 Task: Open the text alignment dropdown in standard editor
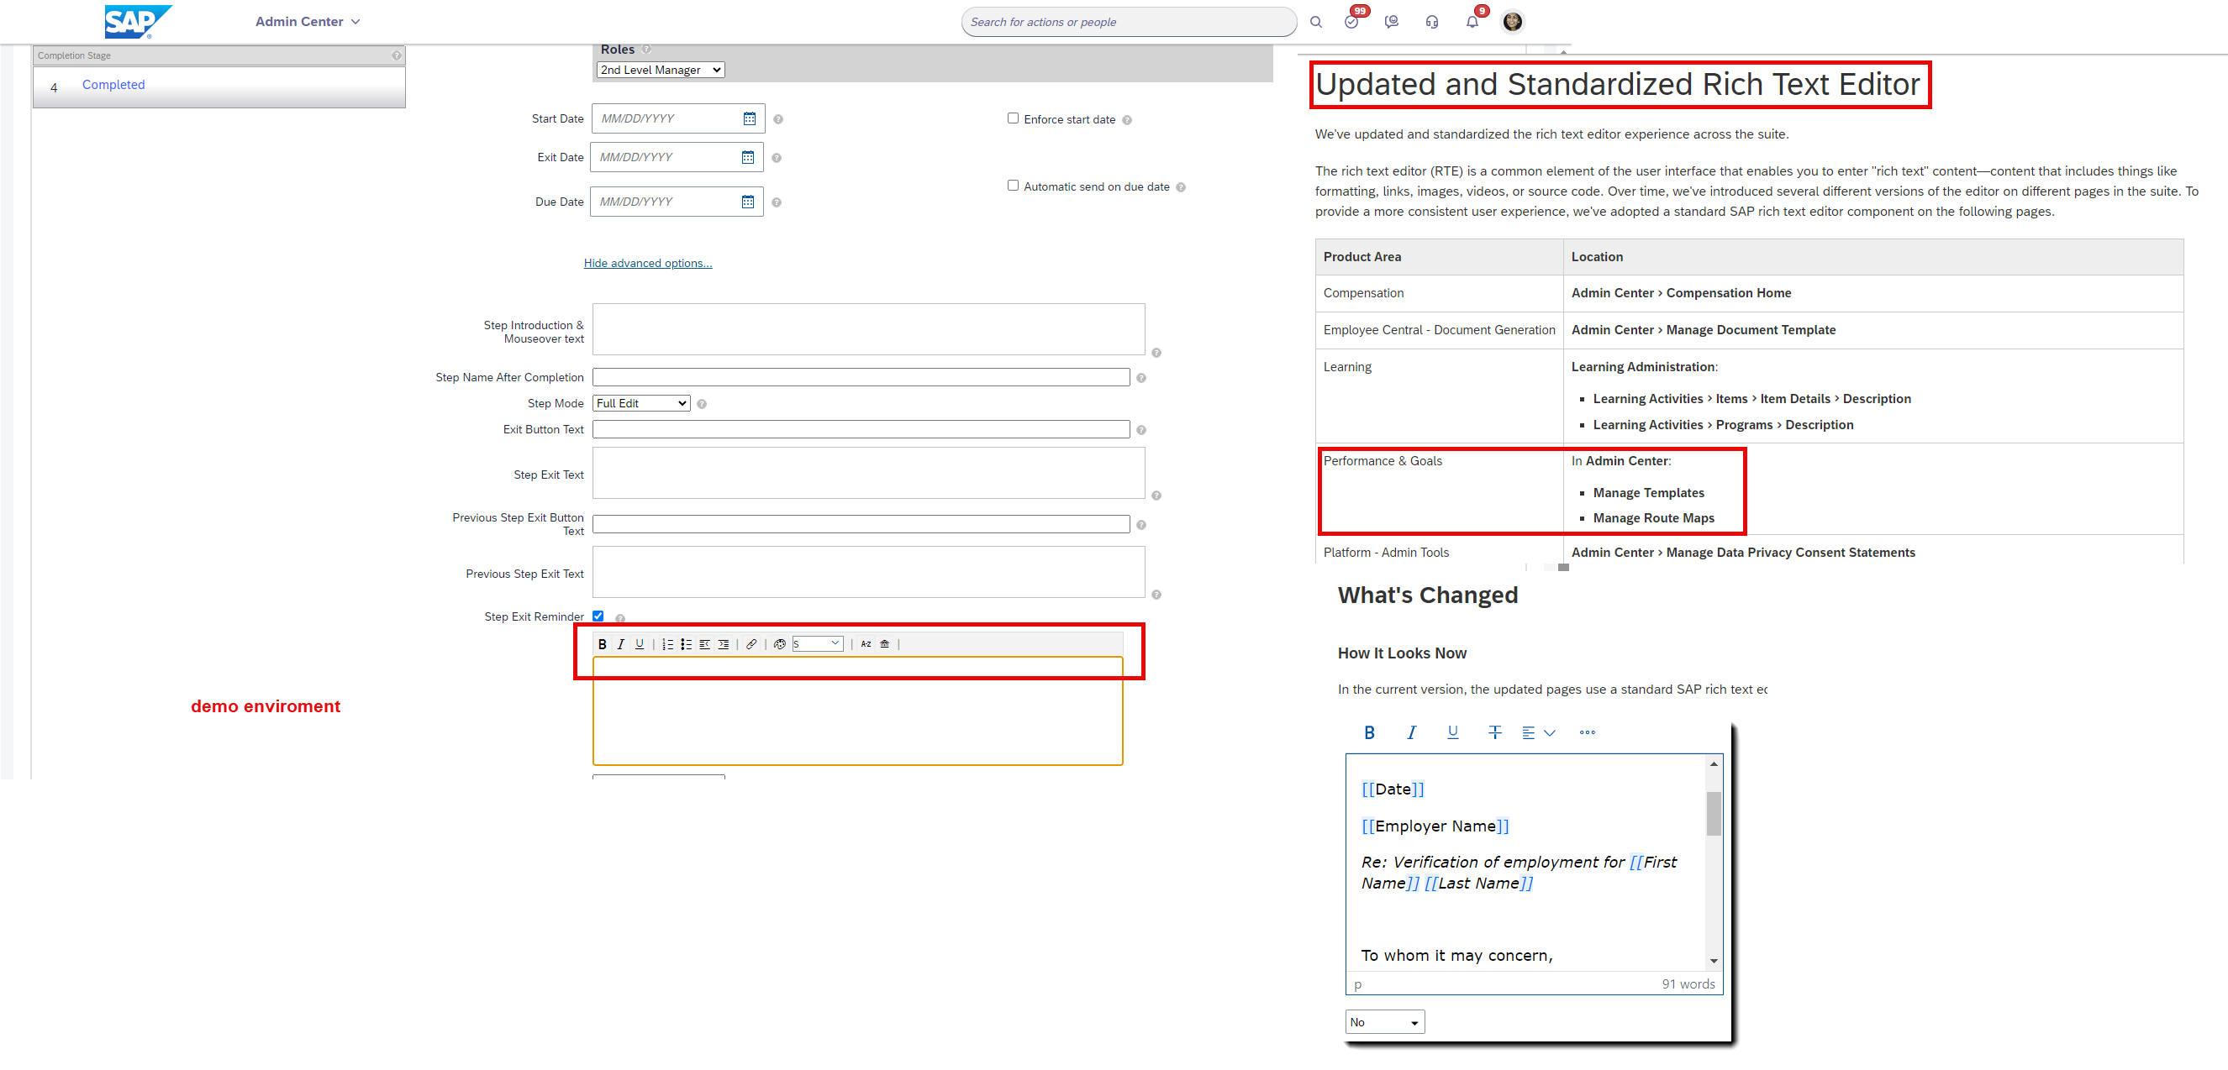pyautogui.click(x=1539, y=732)
